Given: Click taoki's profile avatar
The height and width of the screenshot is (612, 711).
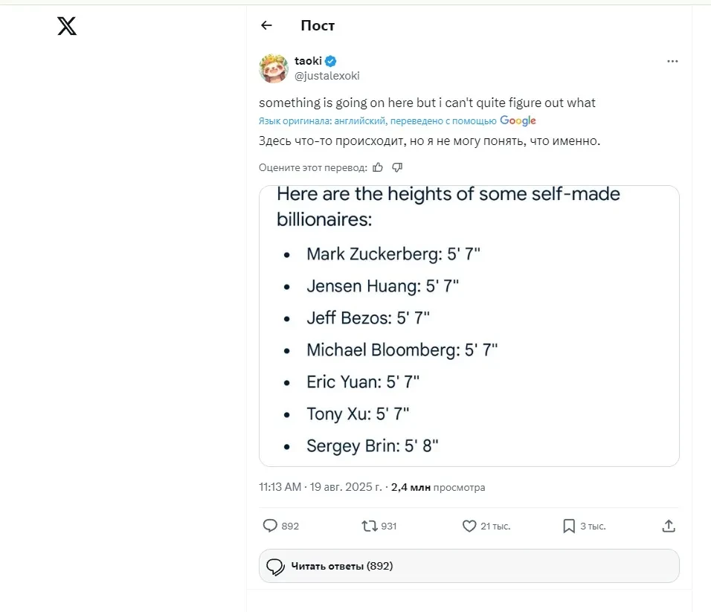Looking at the screenshot, I should click(x=274, y=68).
